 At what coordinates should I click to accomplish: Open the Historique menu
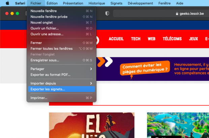(97, 3)
